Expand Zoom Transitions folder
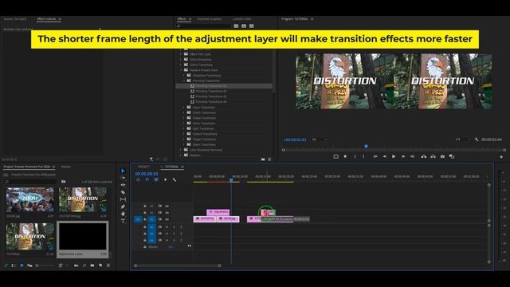510x287 pixels. (184, 144)
